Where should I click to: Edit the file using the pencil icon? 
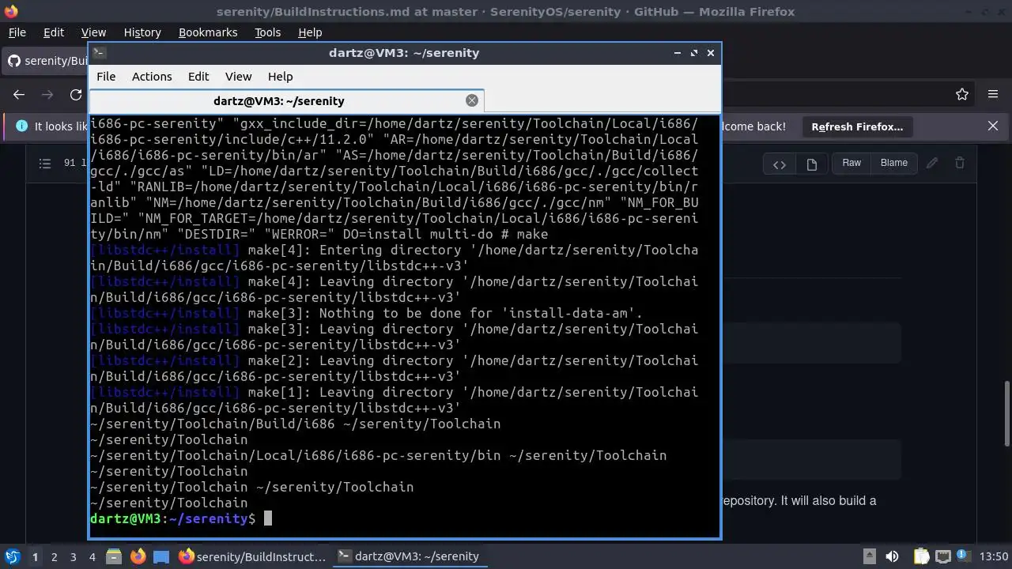(932, 163)
